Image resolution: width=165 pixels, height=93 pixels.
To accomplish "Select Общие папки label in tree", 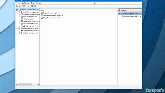I will click(x=28, y=19).
